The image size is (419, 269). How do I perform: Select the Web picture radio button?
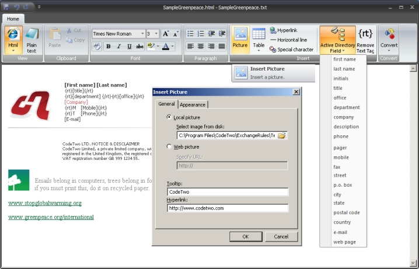[170, 146]
